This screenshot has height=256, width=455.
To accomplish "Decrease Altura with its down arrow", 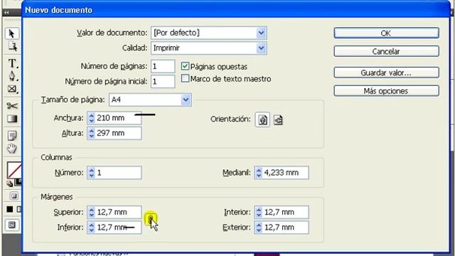I will coord(92,136).
